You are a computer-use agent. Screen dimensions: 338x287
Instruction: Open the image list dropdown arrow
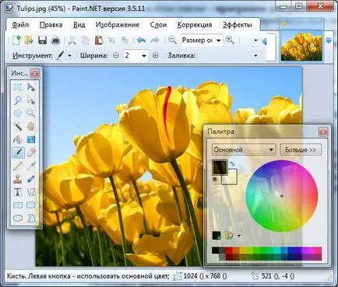click(x=329, y=40)
